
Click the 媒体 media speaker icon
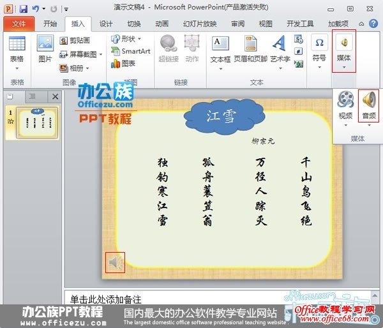click(344, 43)
